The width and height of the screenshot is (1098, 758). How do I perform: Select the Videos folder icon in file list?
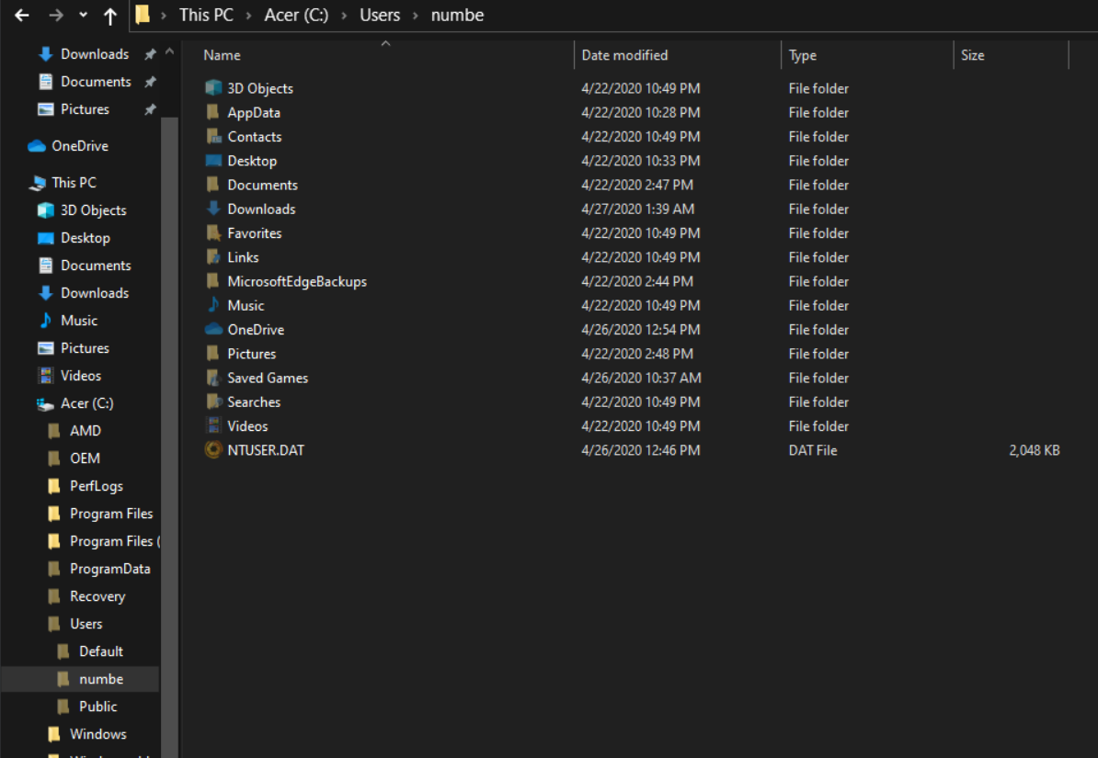coord(212,424)
